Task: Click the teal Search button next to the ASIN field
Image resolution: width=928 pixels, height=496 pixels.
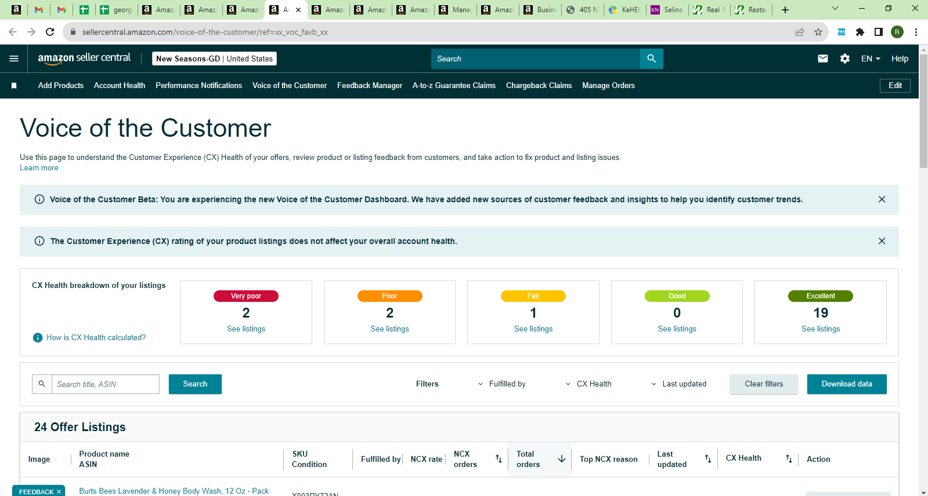Action: (195, 384)
